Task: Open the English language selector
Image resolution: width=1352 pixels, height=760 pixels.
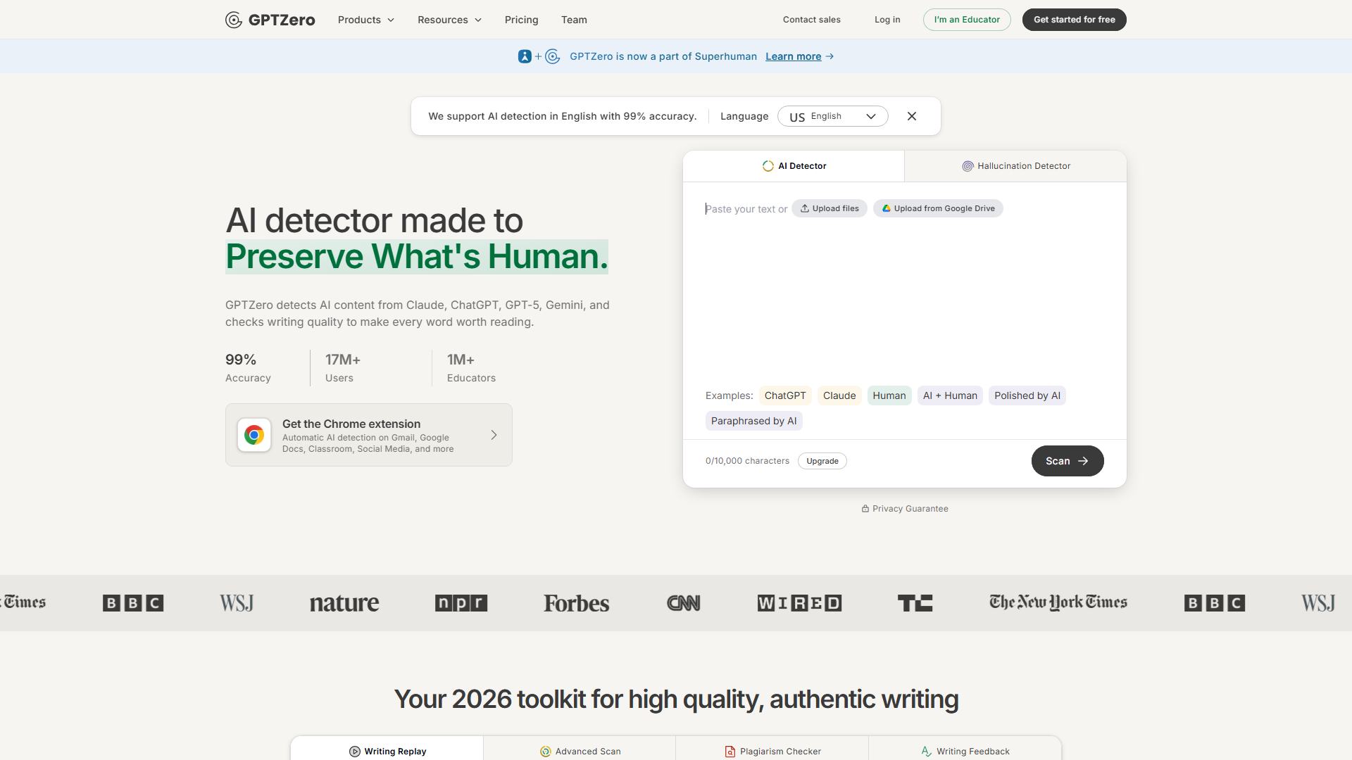Action: [833, 116]
